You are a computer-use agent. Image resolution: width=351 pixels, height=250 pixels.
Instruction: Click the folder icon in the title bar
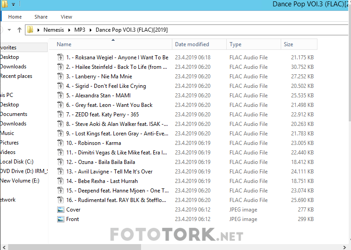tap(5, 4)
